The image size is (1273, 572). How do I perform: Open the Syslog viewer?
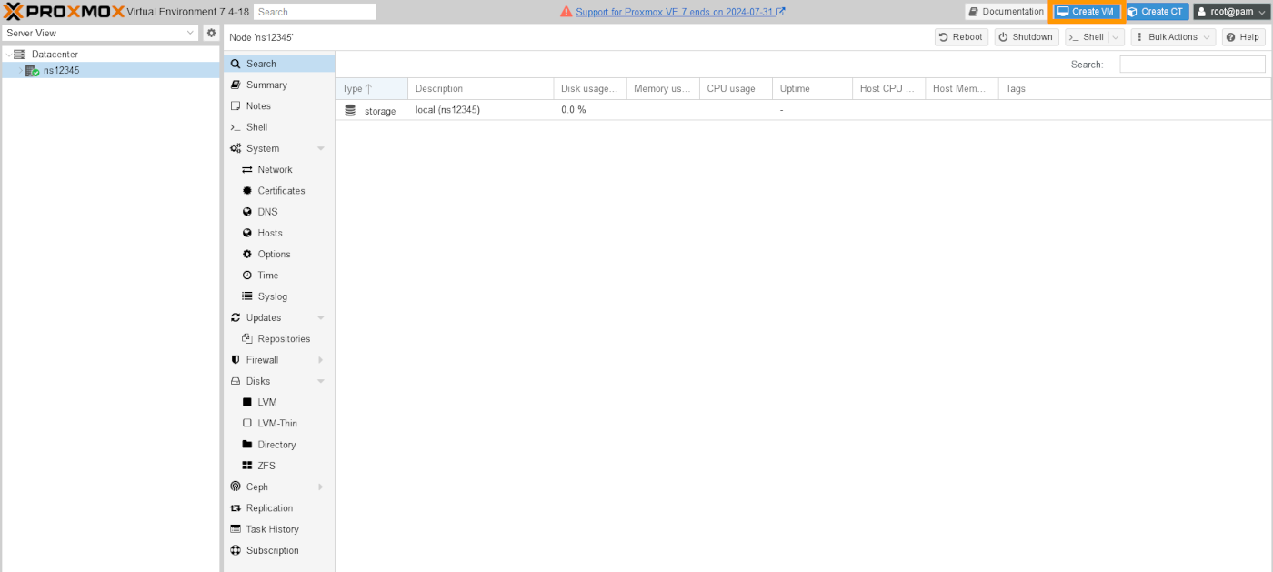click(272, 296)
